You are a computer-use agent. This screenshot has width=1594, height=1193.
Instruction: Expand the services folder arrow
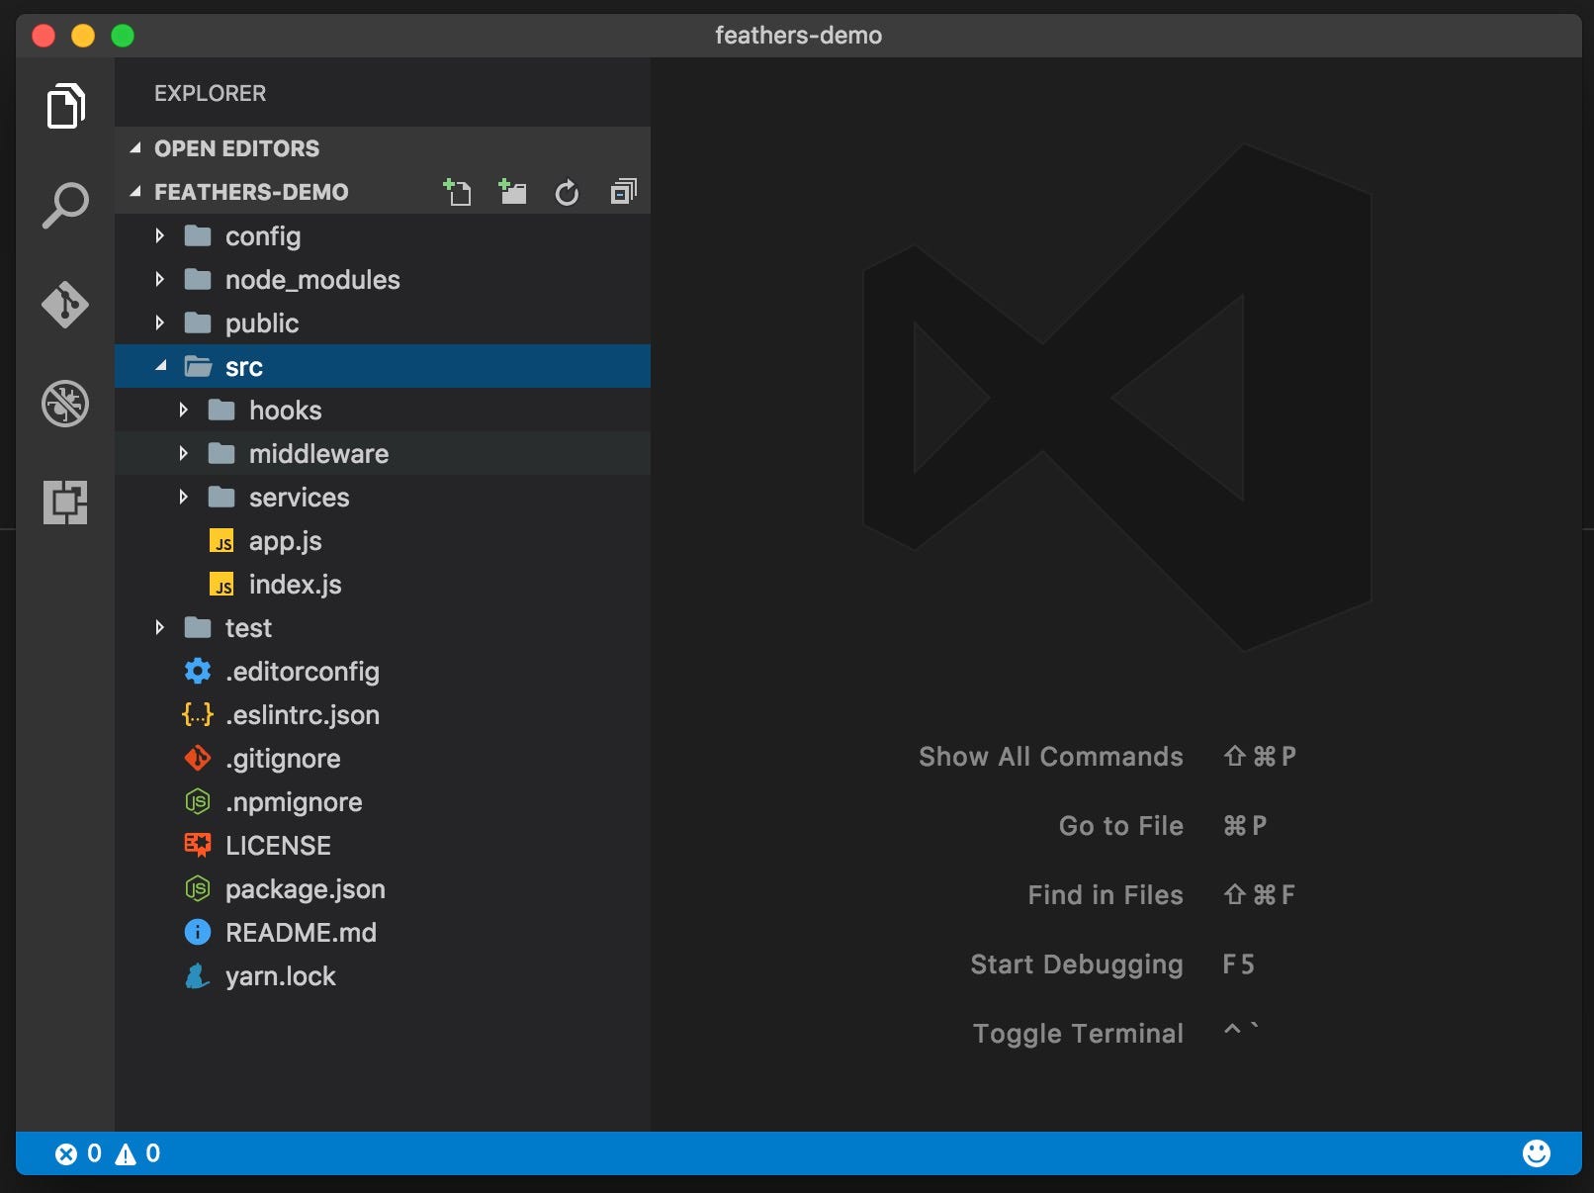pyautogui.click(x=183, y=497)
